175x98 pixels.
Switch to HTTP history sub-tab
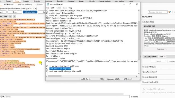(9, 4)
